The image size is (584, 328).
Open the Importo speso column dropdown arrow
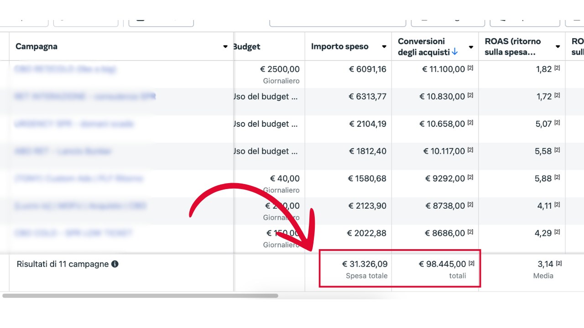[384, 47]
